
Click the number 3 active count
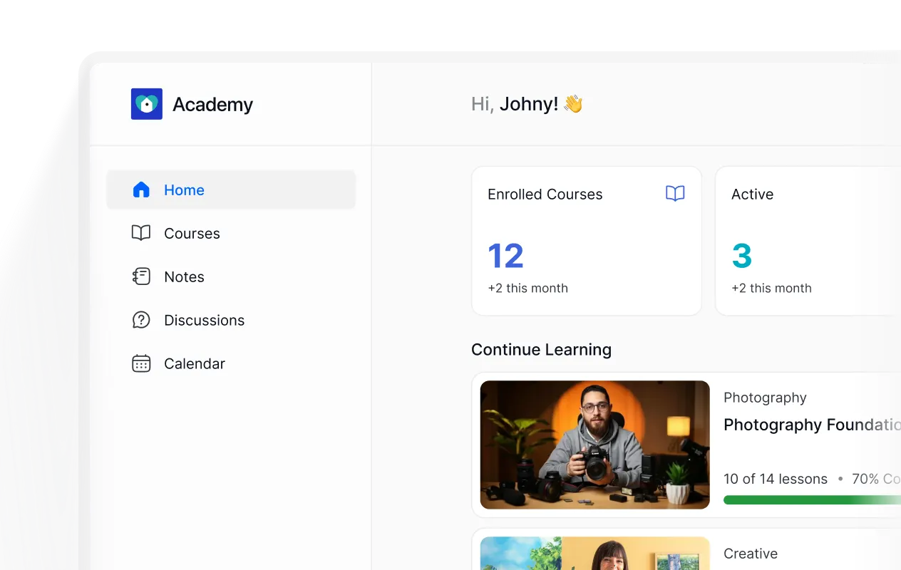[x=742, y=256]
